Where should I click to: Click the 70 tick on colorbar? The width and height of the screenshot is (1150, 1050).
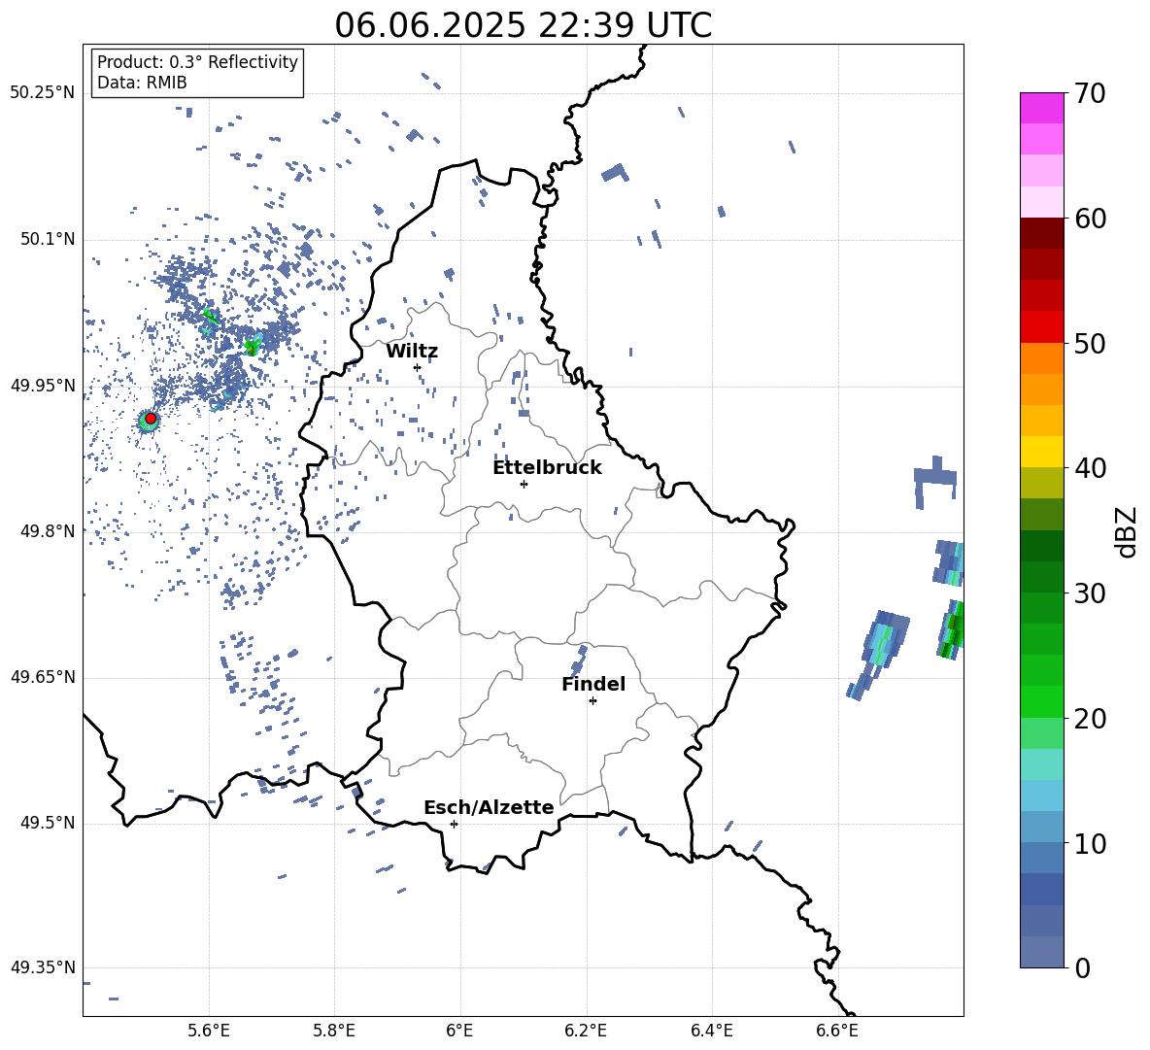click(x=1090, y=93)
